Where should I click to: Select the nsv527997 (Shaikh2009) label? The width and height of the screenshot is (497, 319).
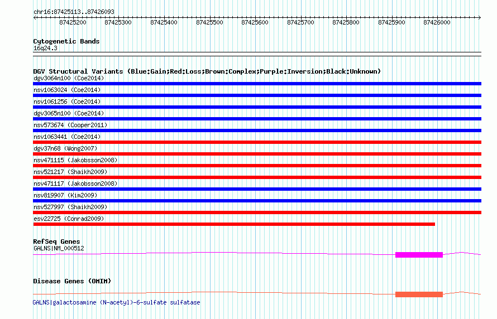pos(70,207)
